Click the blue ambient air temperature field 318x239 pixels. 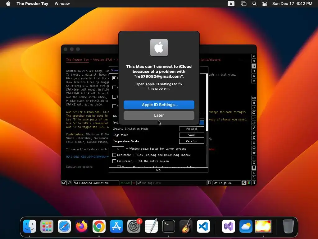click(x=202, y=123)
